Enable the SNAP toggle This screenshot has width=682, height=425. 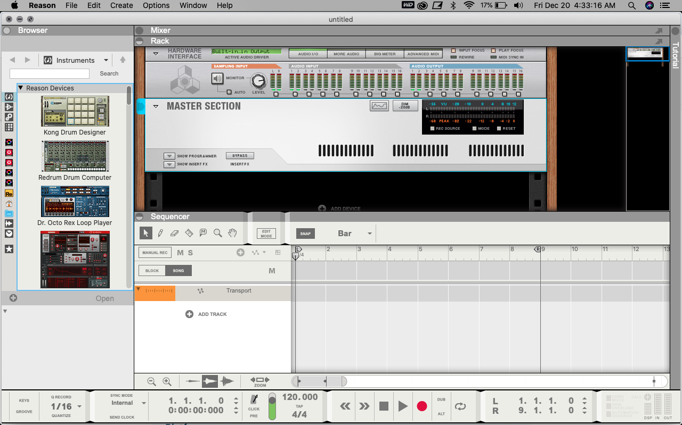[305, 234]
